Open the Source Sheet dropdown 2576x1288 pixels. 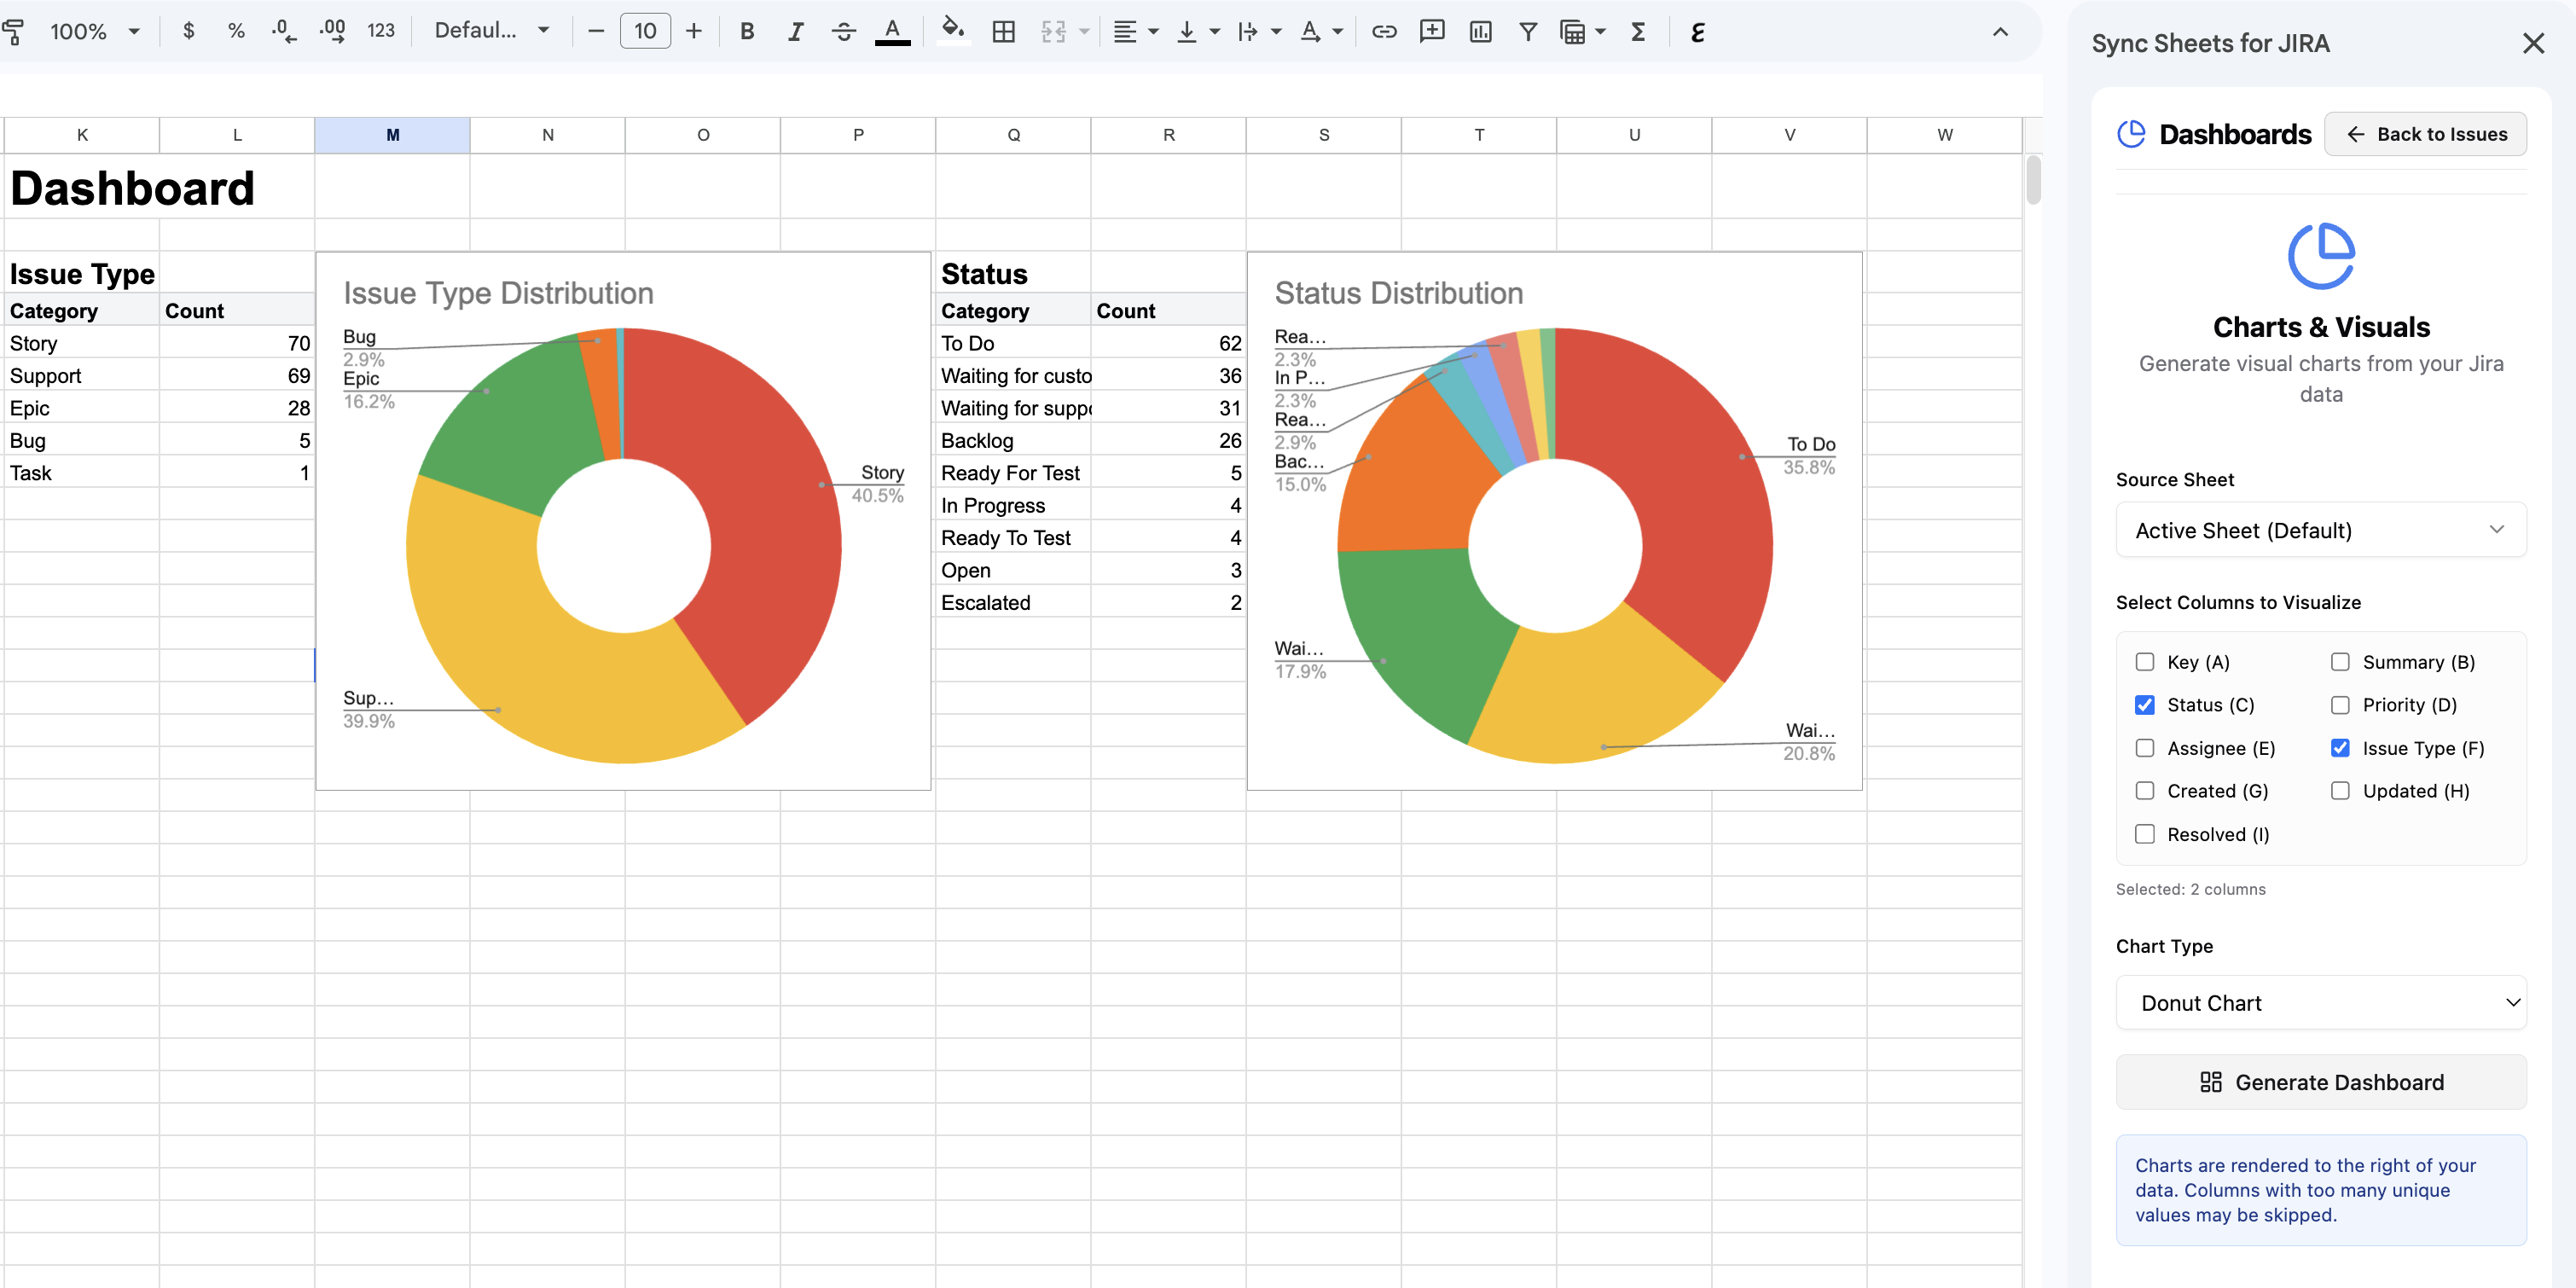(x=2321, y=530)
